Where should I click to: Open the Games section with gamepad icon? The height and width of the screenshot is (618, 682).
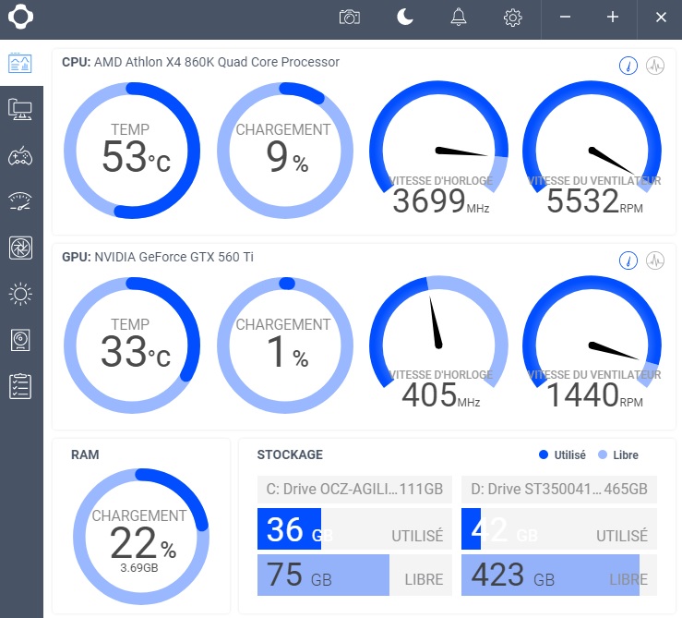[20, 155]
